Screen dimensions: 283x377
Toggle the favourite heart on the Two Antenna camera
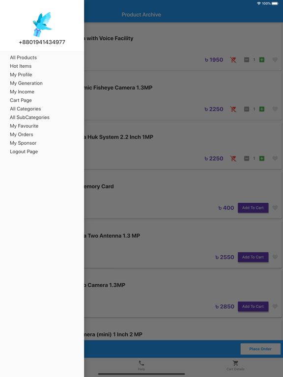coord(275,257)
